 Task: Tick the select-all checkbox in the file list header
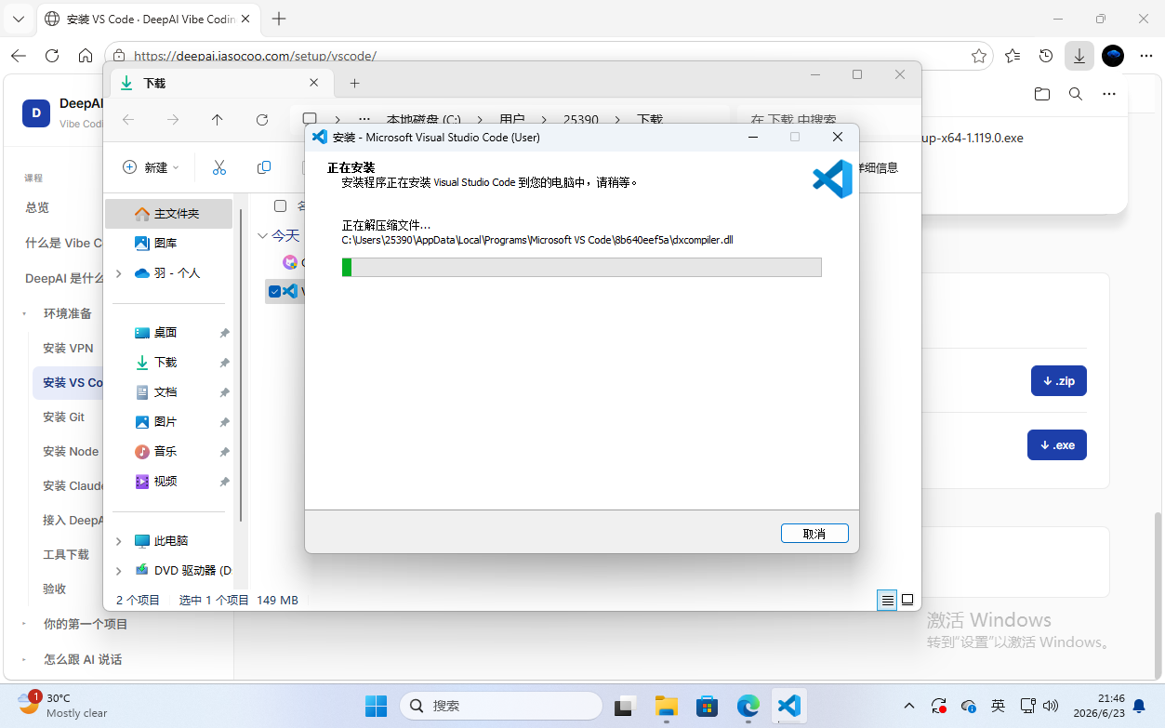tap(280, 205)
